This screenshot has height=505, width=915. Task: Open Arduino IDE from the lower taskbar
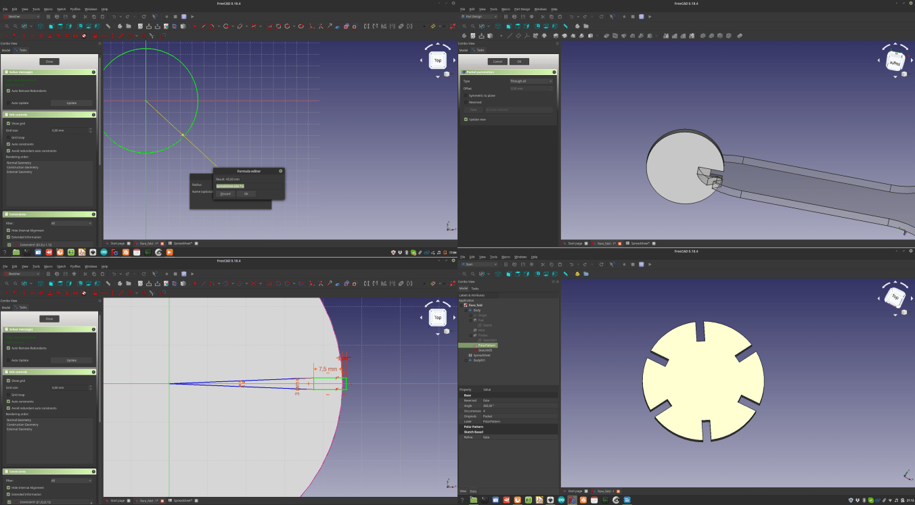(562, 500)
